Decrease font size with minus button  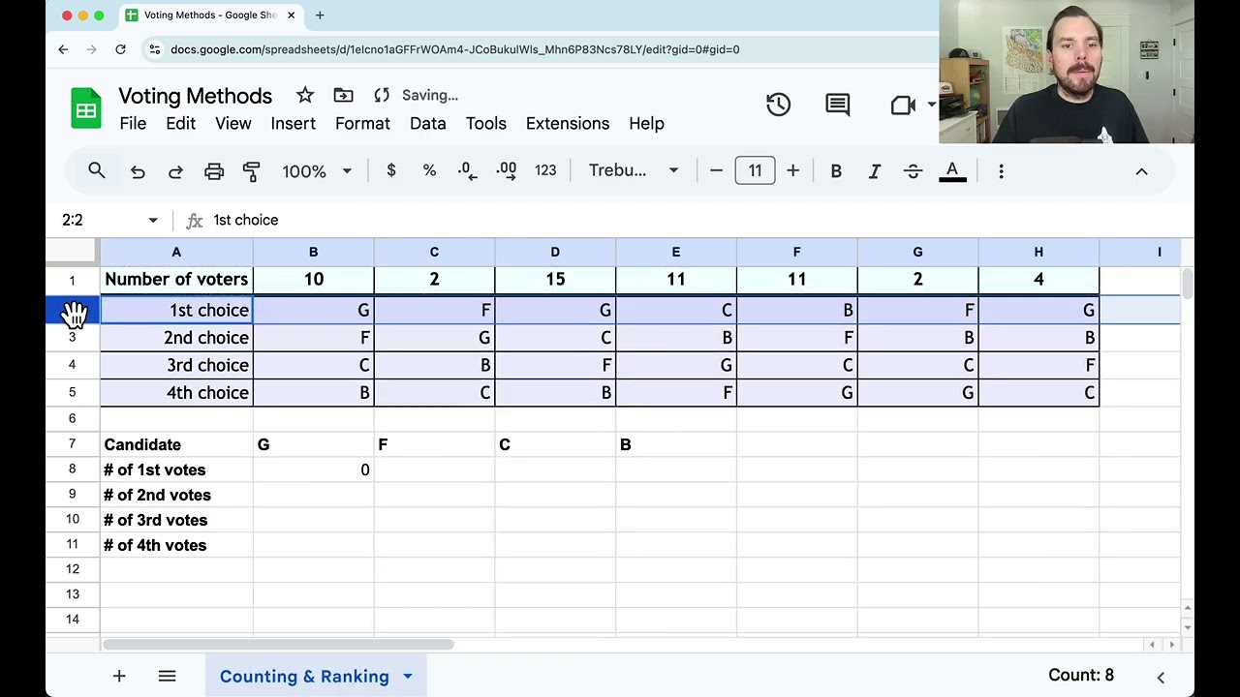point(716,170)
